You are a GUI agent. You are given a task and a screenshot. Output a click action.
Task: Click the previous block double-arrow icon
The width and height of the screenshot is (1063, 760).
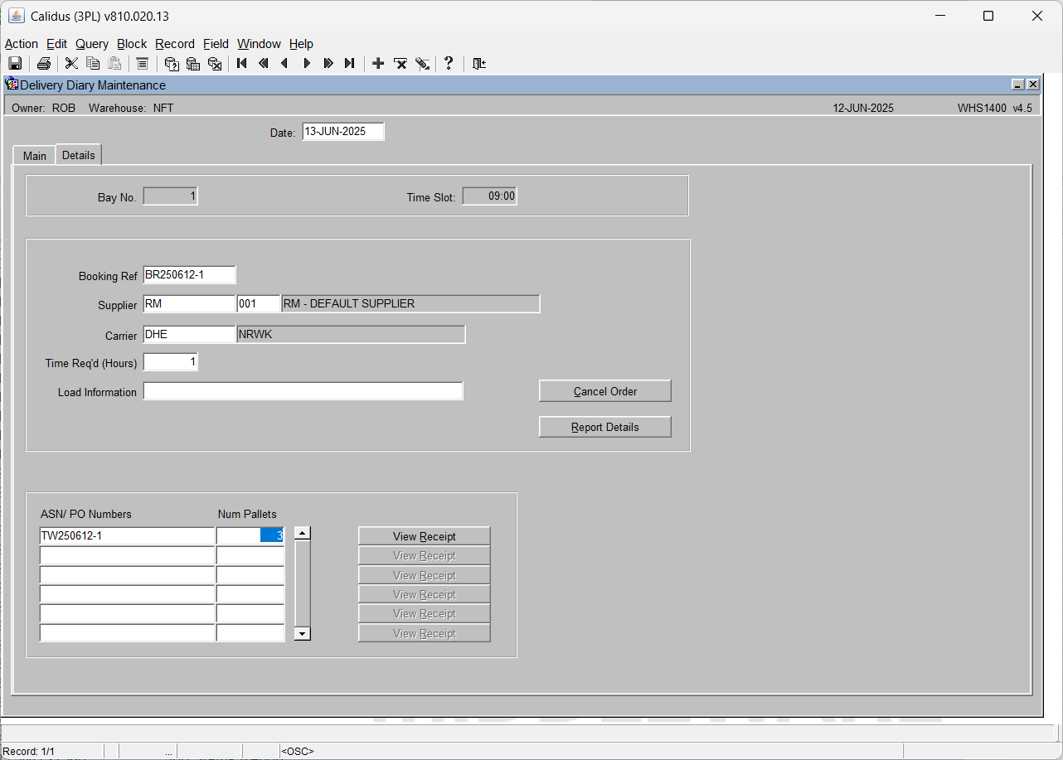(264, 64)
